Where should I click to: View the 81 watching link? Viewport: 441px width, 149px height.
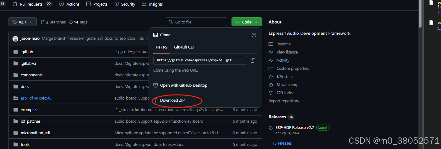pos(287,85)
